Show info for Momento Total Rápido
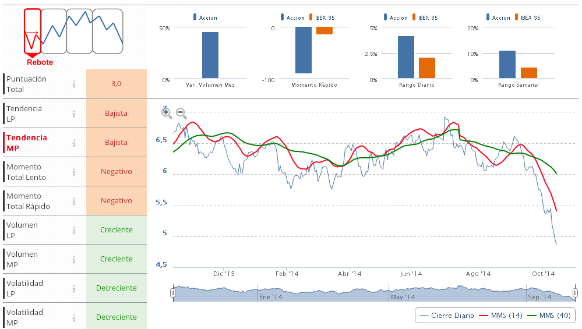 point(74,201)
